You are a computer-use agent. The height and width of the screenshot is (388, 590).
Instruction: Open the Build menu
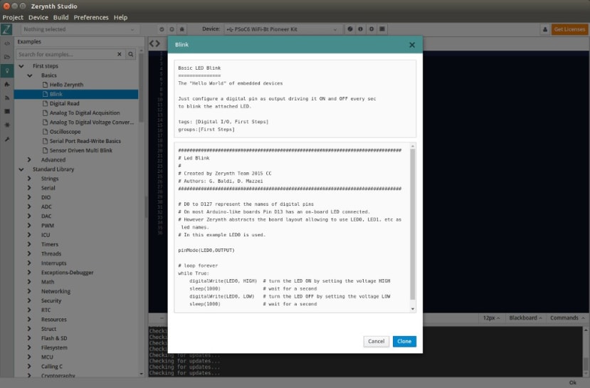click(x=61, y=17)
